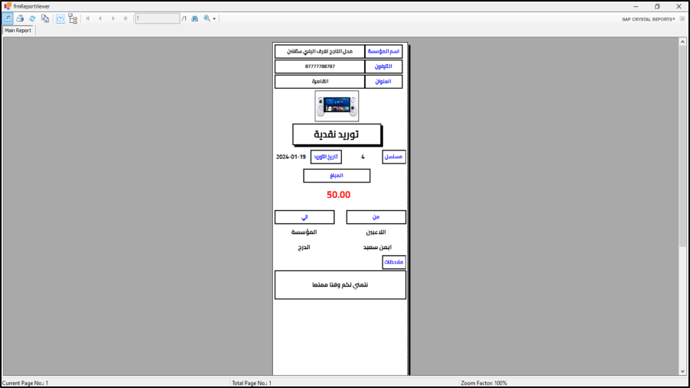Print the report using the printer icon

coord(21,18)
